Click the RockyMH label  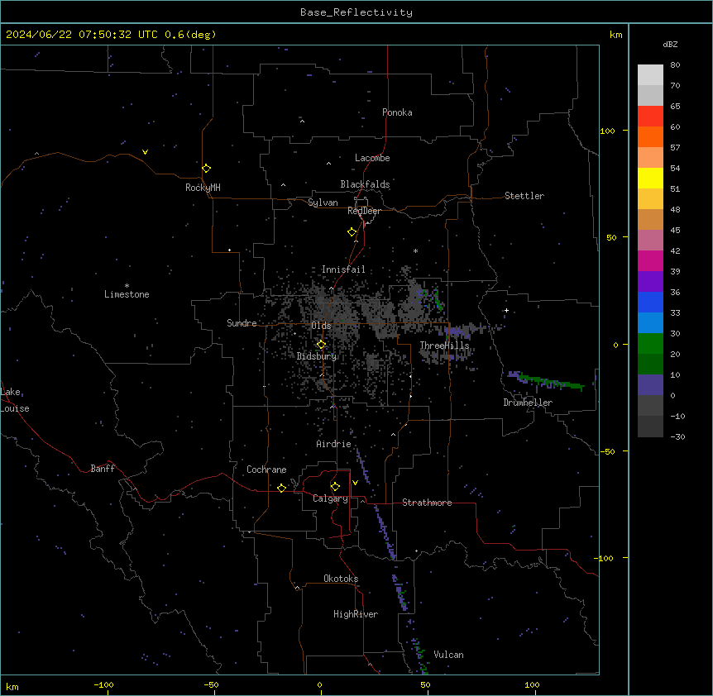click(203, 188)
